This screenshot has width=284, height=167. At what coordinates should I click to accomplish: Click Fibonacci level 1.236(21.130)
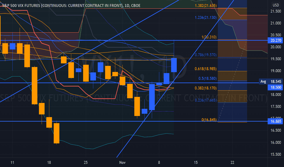coord(206,18)
